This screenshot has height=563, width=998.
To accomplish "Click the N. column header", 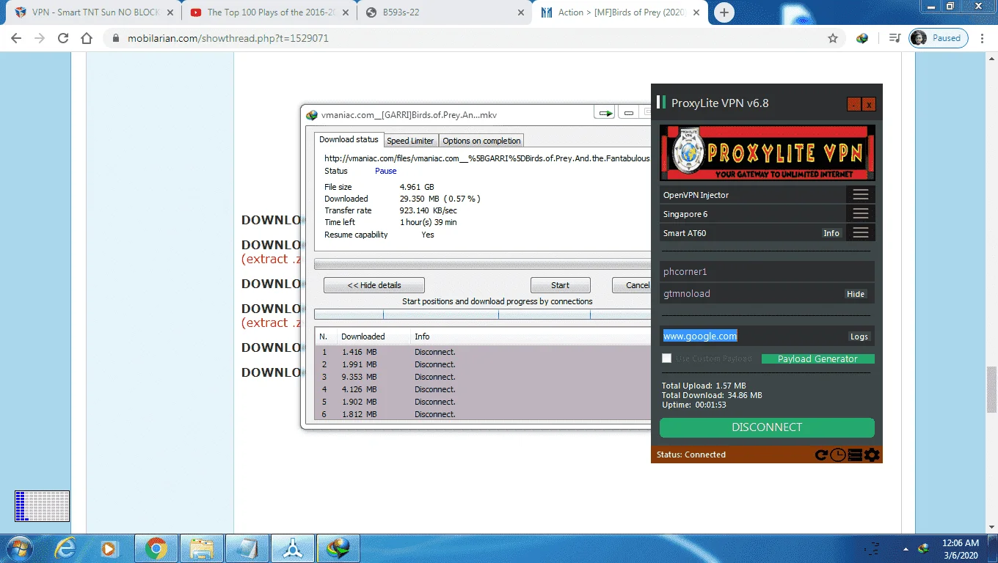I will (325, 336).
